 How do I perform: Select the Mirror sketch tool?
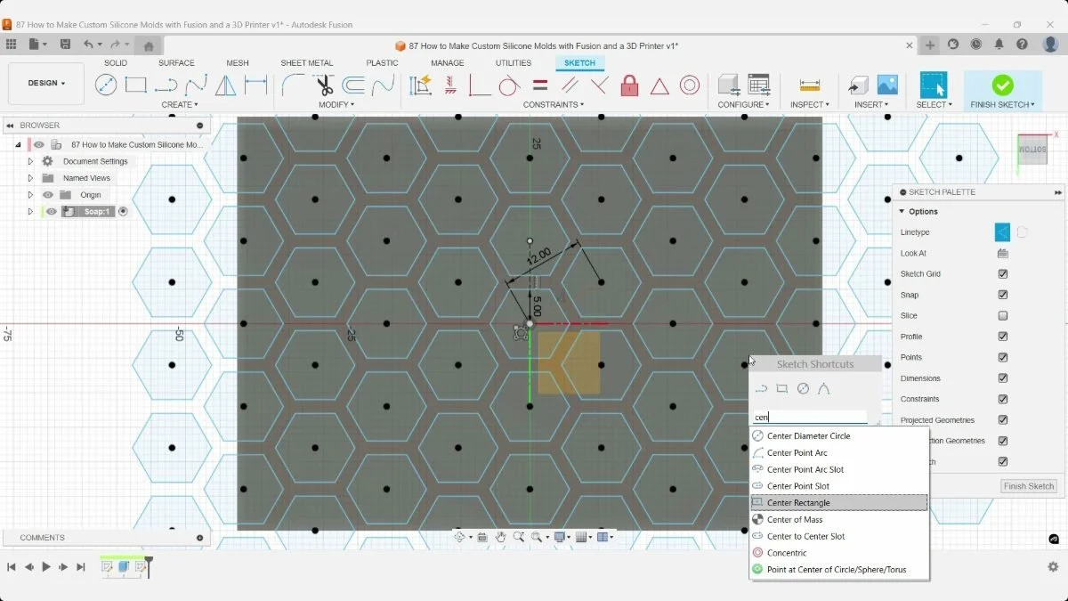click(226, 85)
